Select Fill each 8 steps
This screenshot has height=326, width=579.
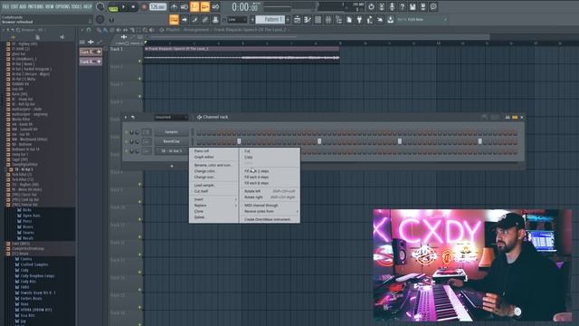point(257,183)
